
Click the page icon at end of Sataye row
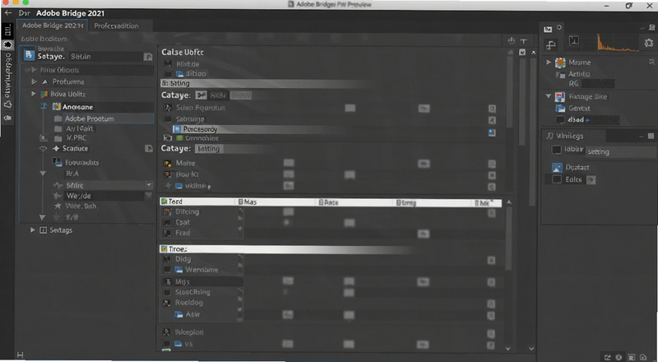tap(148, 57)
